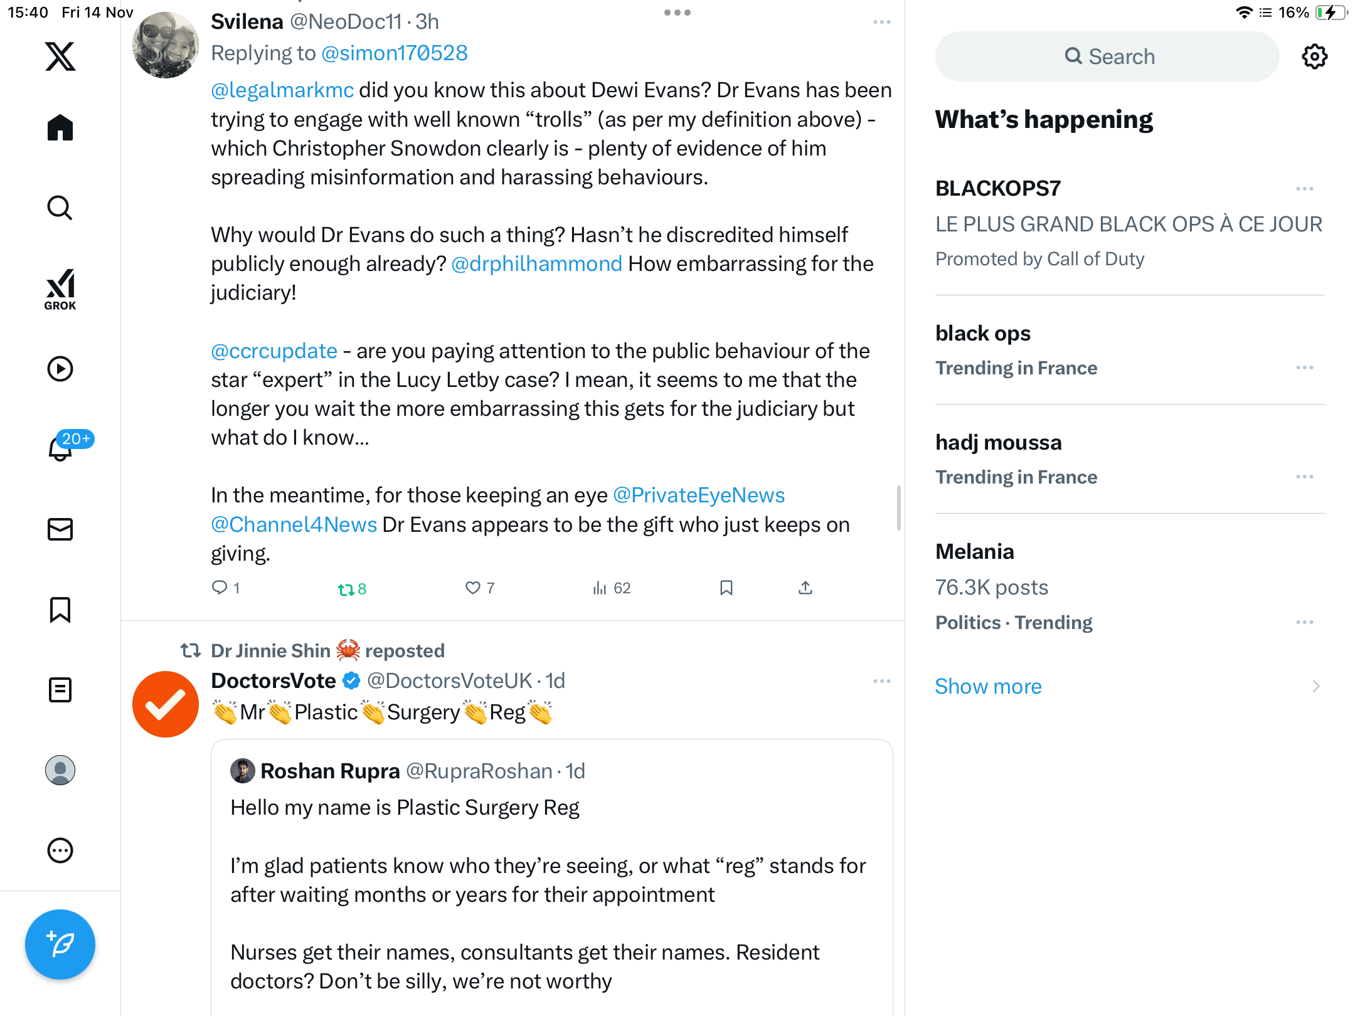Open trends settings gear icon
The width and height of the screenshot is (1355, 1016).
point(1314,56)
